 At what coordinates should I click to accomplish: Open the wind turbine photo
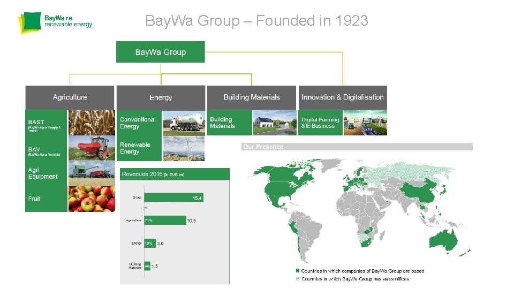[184, 149]
